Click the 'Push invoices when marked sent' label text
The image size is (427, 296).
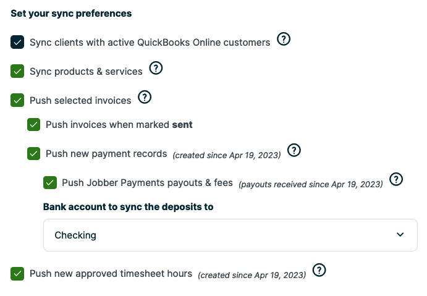click(119, 125)
